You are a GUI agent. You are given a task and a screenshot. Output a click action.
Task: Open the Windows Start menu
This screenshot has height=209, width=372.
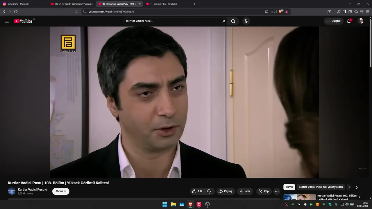tap(165, 204)
